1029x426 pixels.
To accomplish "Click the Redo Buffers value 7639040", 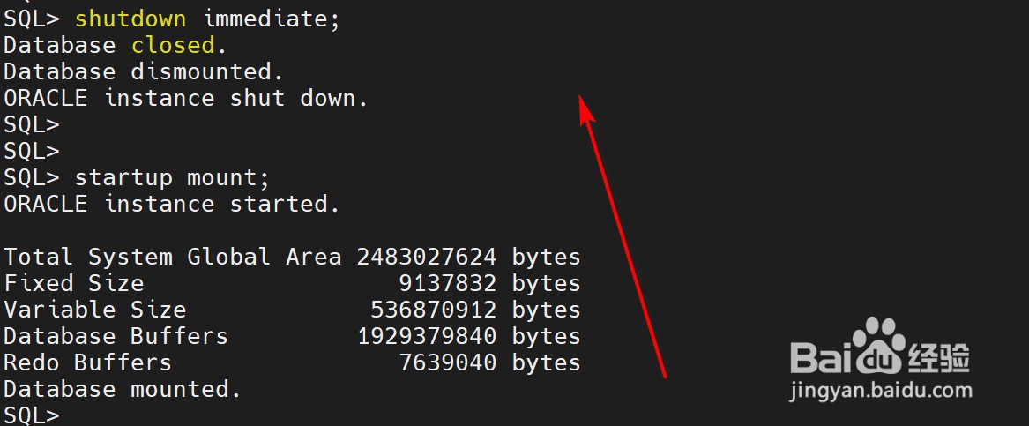I will coord(447,362).
